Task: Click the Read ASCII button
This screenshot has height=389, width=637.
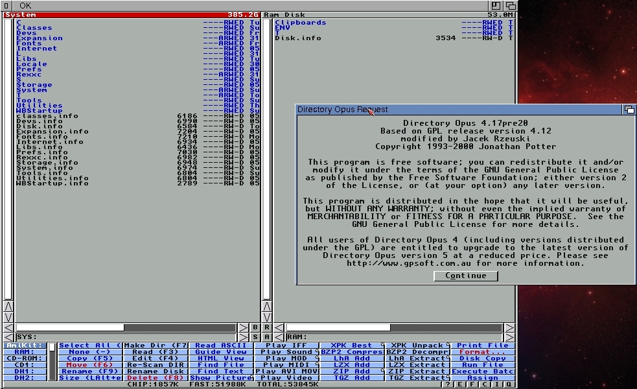Action: point(221,346)
